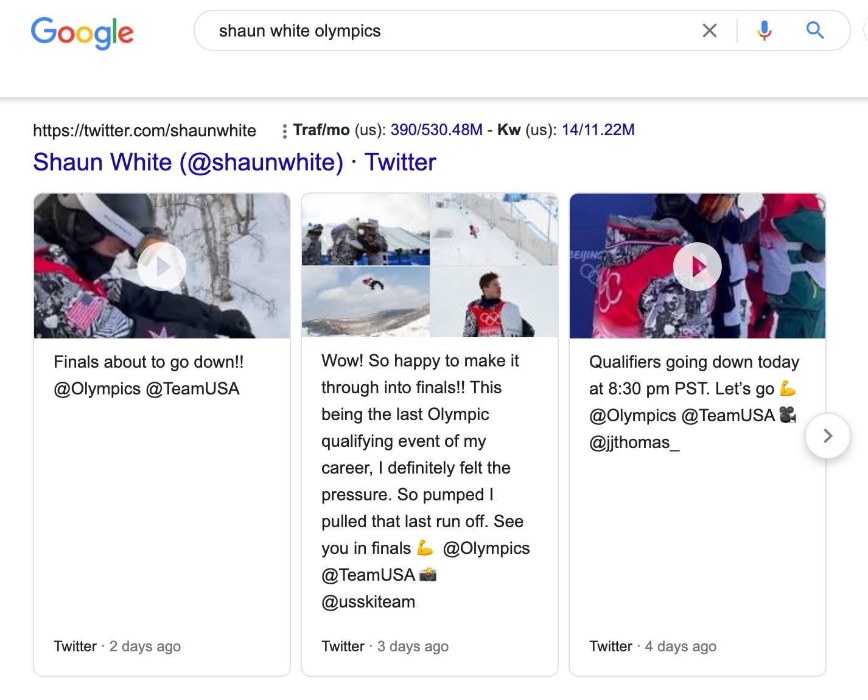Click the twitter.com/shaunwhite URL text
This screenshot has height=700, width=868.
tap(144, 130)
